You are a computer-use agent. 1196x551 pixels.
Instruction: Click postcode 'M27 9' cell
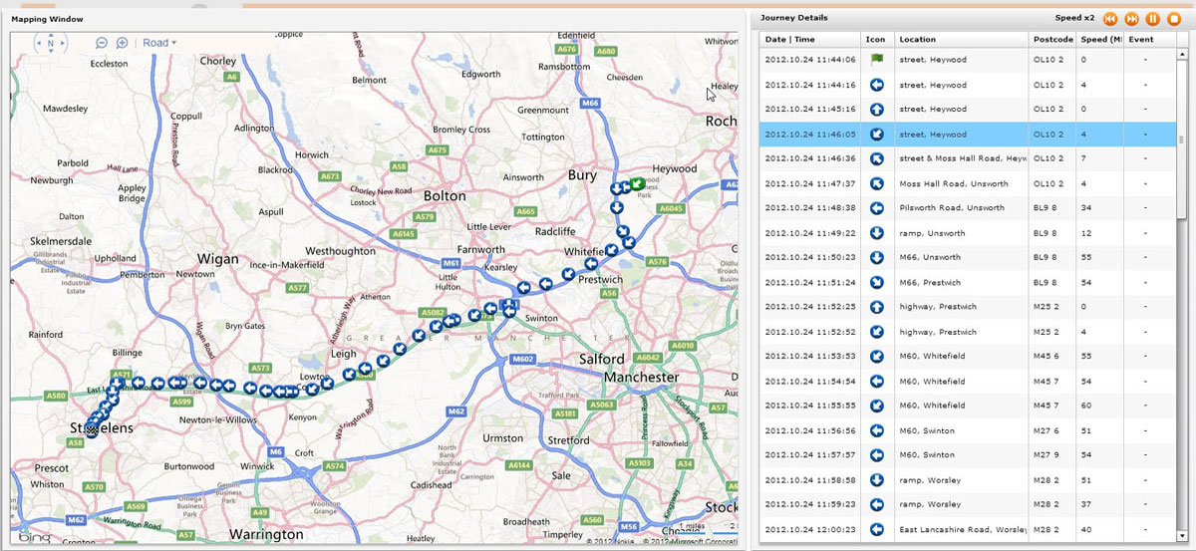[1052, 455]
